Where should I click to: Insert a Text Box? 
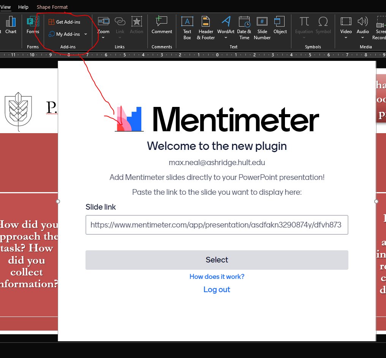tap(187, 28)
